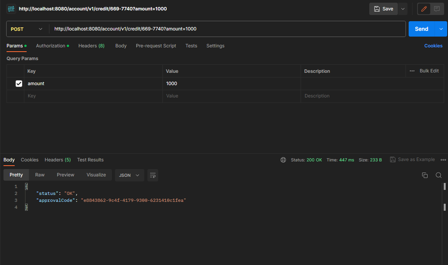Screen dimensions: 448x265
Task: Open the response Headers (5) tab
Action: point(58,160)
